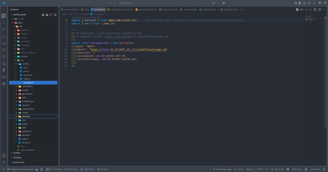This screenshot has width=328, height=172.
Task: Click the UTF-8 encoding indicator
Action: pos(260,169)
